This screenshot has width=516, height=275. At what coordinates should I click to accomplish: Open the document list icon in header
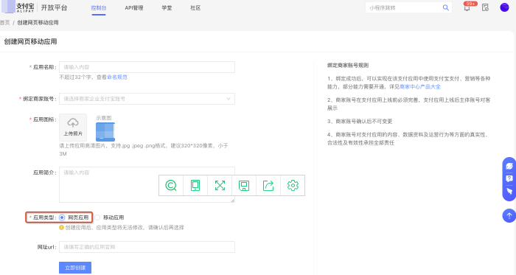485,7
